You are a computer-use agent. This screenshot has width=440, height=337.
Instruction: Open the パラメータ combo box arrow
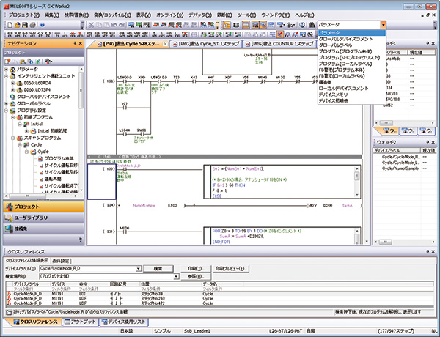click(384, 25)
